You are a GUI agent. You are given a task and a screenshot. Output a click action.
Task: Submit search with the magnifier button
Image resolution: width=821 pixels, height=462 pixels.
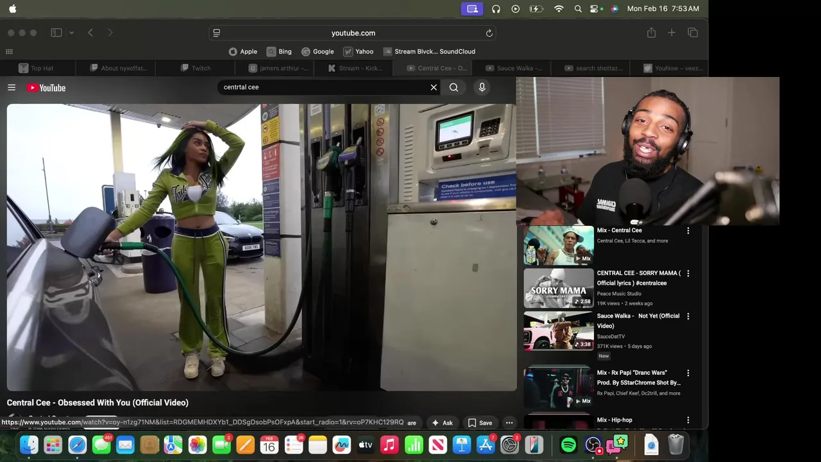[453, 87]
